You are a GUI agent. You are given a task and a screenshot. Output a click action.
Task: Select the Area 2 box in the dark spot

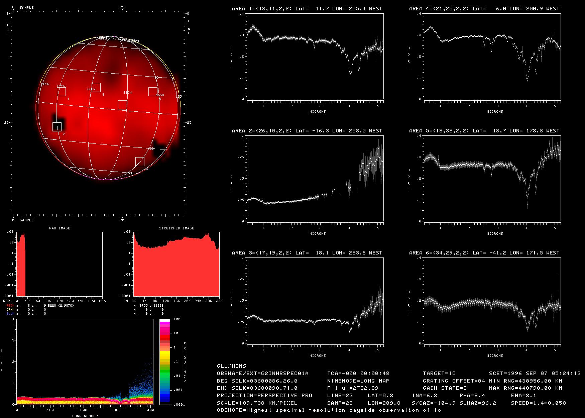point(57,127)
